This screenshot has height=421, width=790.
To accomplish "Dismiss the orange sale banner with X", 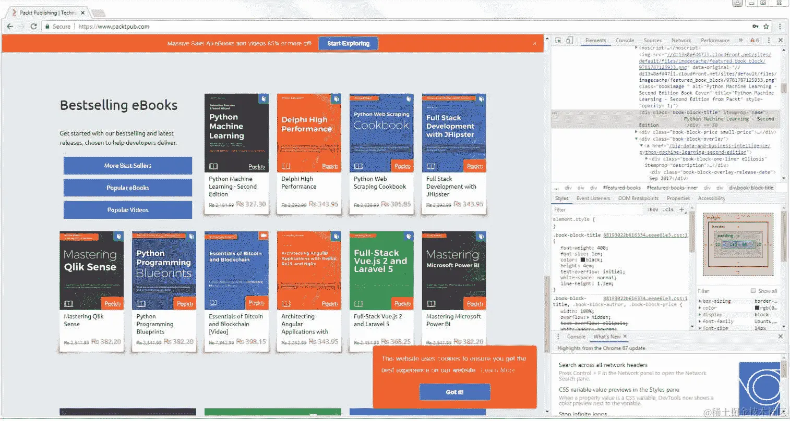I will [535, 44].
